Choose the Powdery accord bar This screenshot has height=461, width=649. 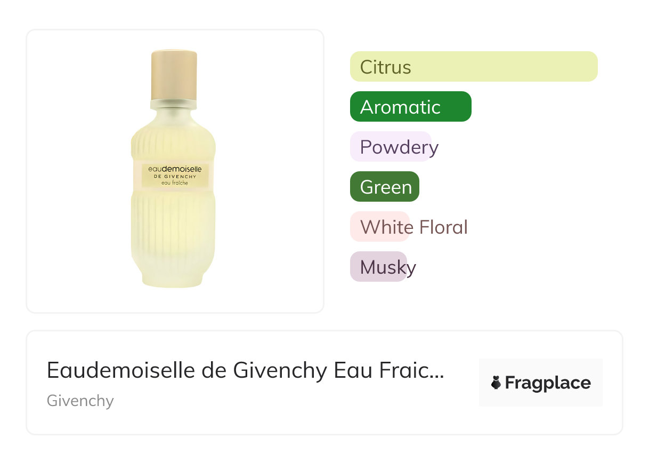pos(391,147)
